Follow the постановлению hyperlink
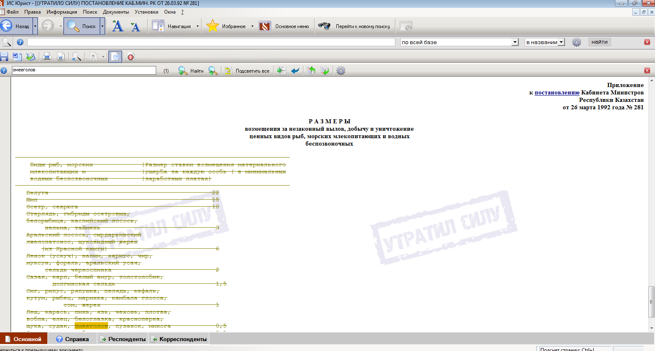This screenshot has width=655, height=351. [557, 92]
